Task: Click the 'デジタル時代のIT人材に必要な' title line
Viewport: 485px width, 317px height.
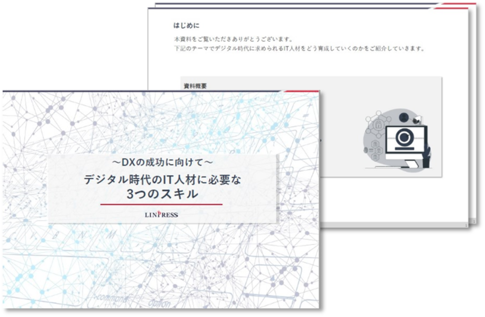Action: pos(162,179)
